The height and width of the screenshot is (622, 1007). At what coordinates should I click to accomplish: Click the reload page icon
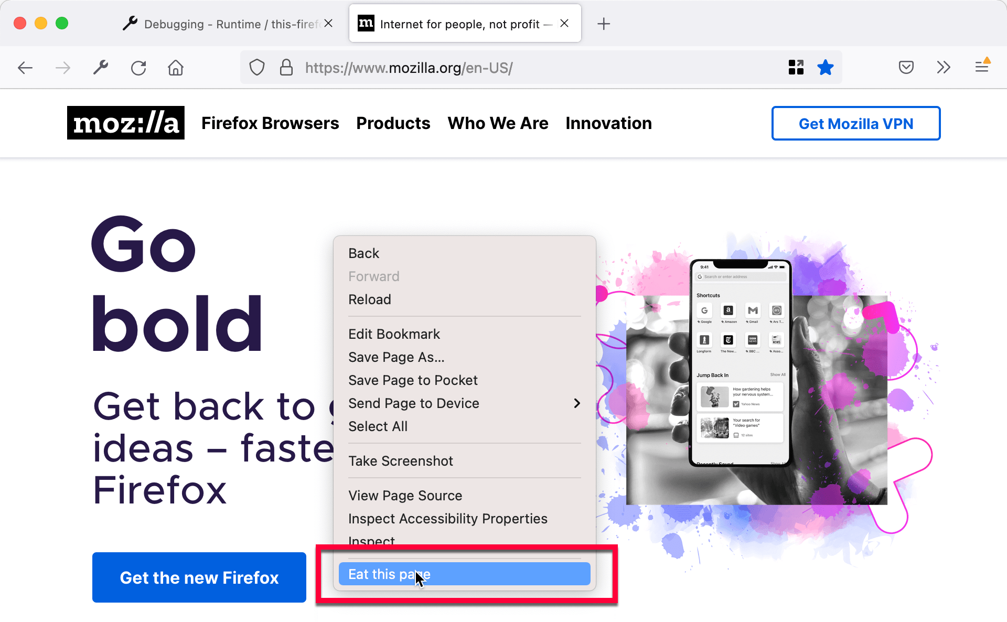[138, 68]
